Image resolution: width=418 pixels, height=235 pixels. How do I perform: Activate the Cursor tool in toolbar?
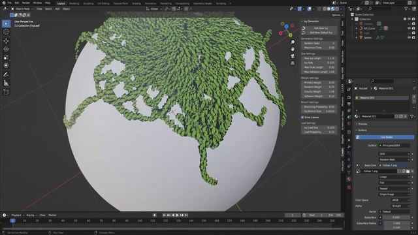click(6, 32)
